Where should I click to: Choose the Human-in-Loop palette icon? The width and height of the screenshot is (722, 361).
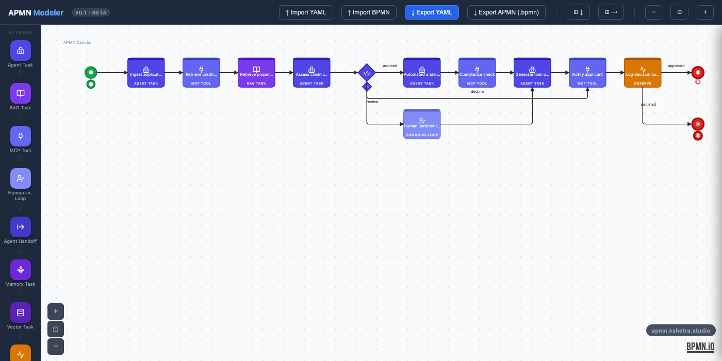pos(21,178)
